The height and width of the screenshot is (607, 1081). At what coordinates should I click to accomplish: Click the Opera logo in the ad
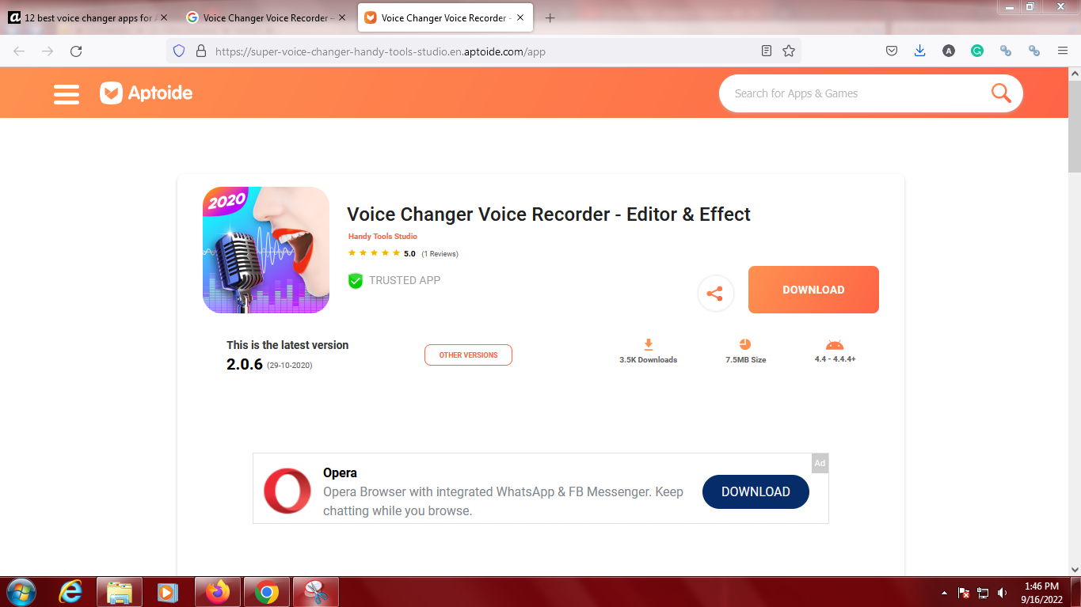click(x=287, y=491)
